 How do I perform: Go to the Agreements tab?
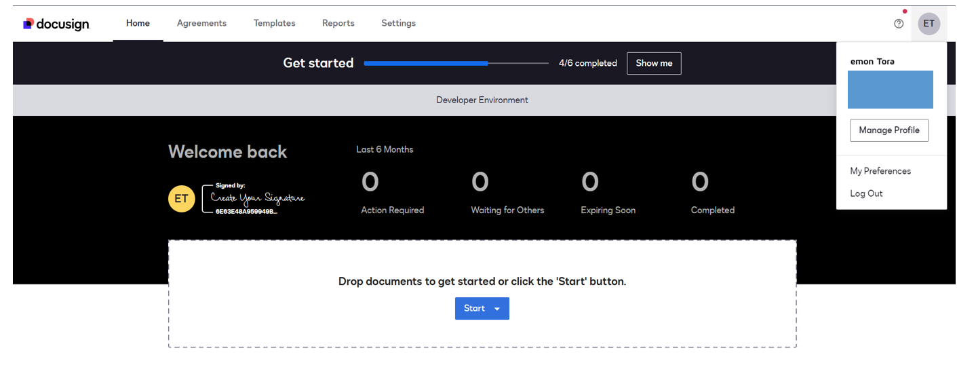(201, 23)
